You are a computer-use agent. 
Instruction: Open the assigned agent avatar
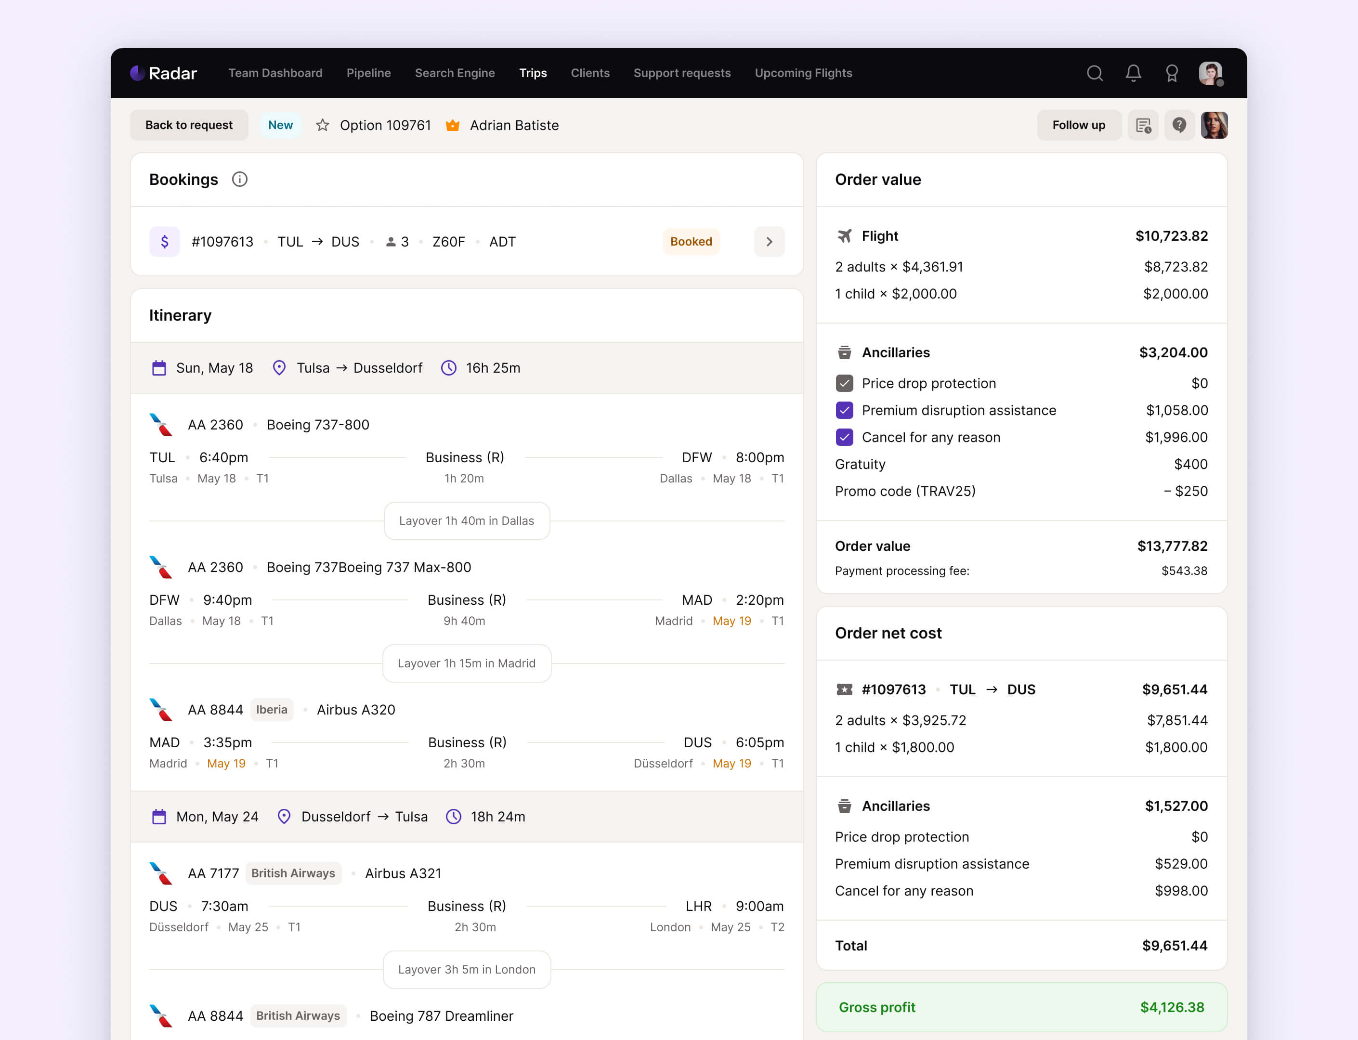click(x=1214, y=125)
